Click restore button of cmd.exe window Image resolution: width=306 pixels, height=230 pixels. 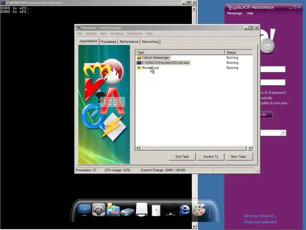[189, 2]
